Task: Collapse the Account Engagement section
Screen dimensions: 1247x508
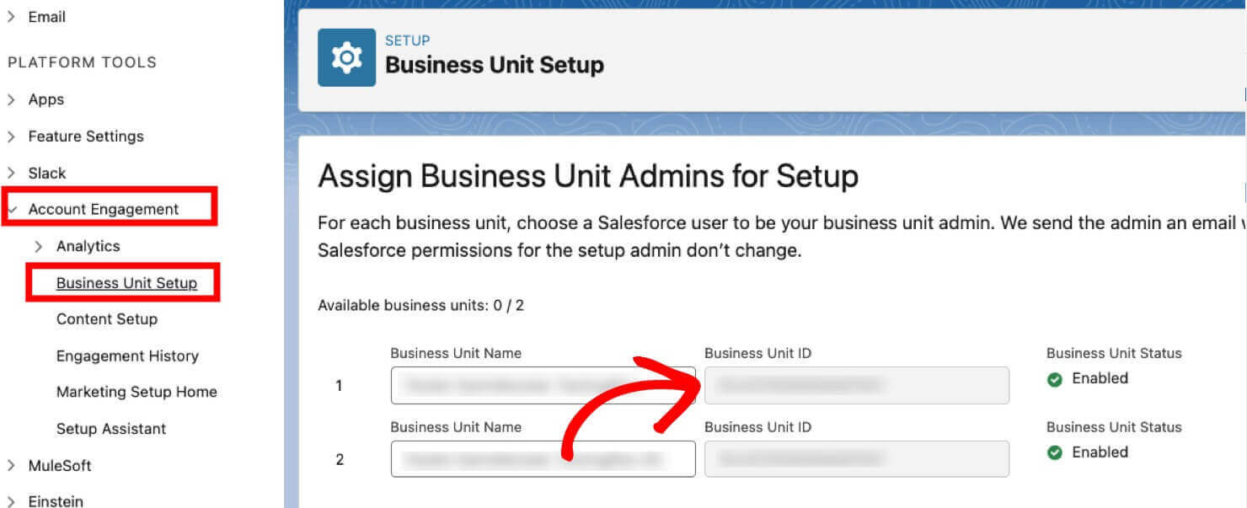Action: pyautogui.click(x=13, y=209)
